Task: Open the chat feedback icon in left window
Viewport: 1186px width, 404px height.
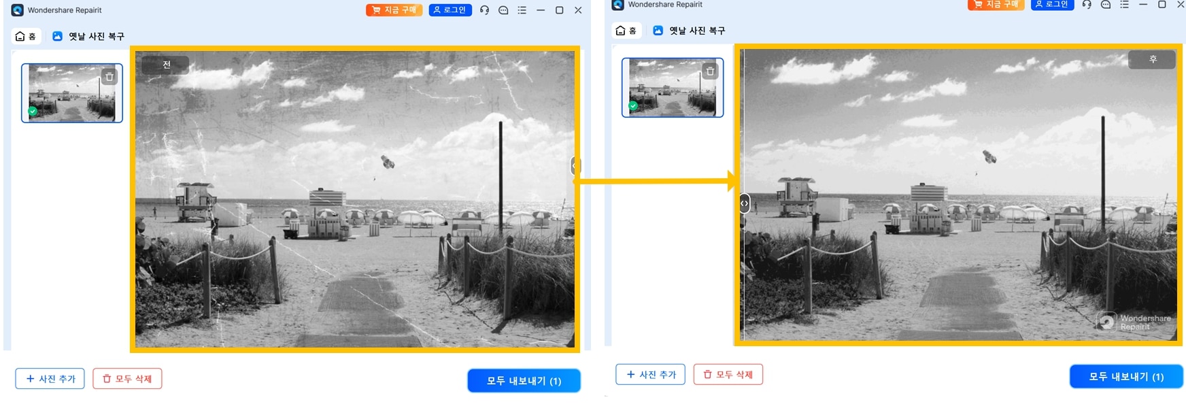Action: click(x=503, y=10)
